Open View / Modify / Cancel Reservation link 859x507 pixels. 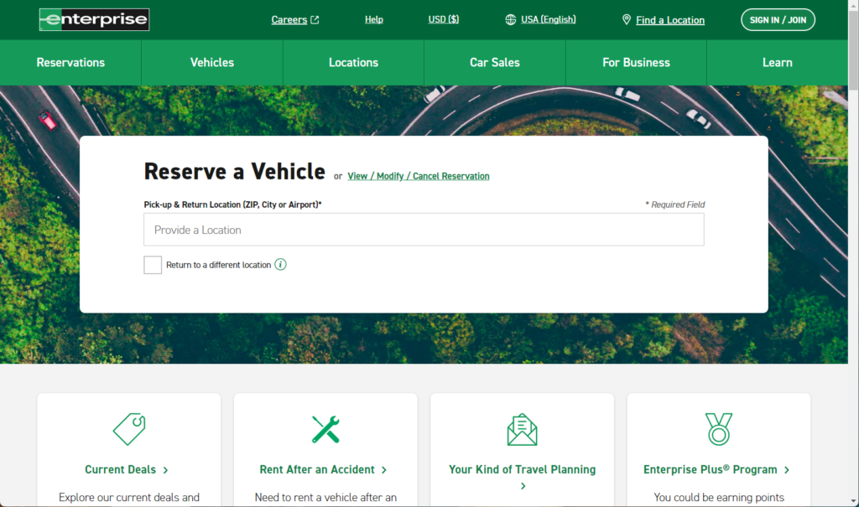pyautogui.click(x=419, y=176)
